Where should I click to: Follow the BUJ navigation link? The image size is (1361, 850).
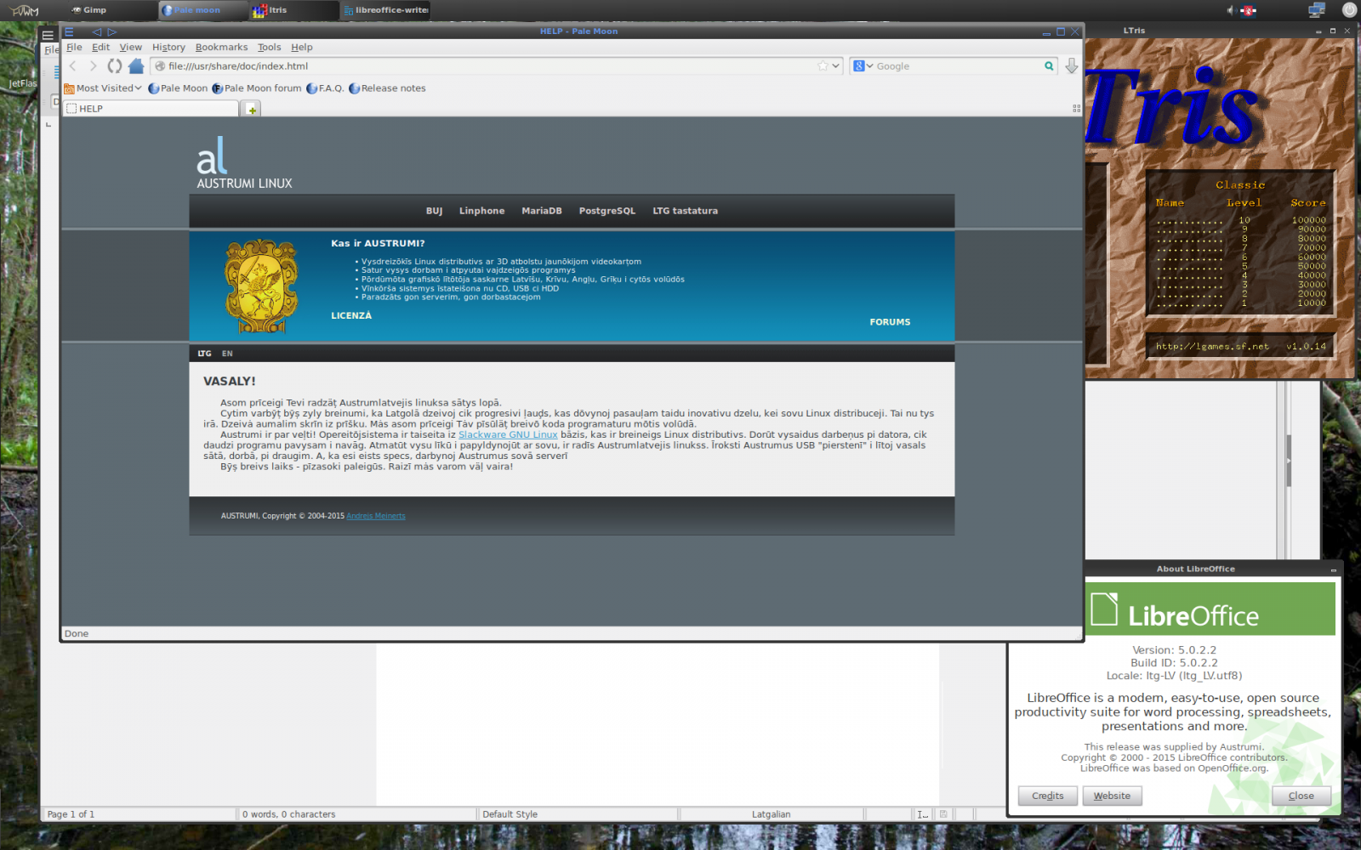click(x=434, y=211)
